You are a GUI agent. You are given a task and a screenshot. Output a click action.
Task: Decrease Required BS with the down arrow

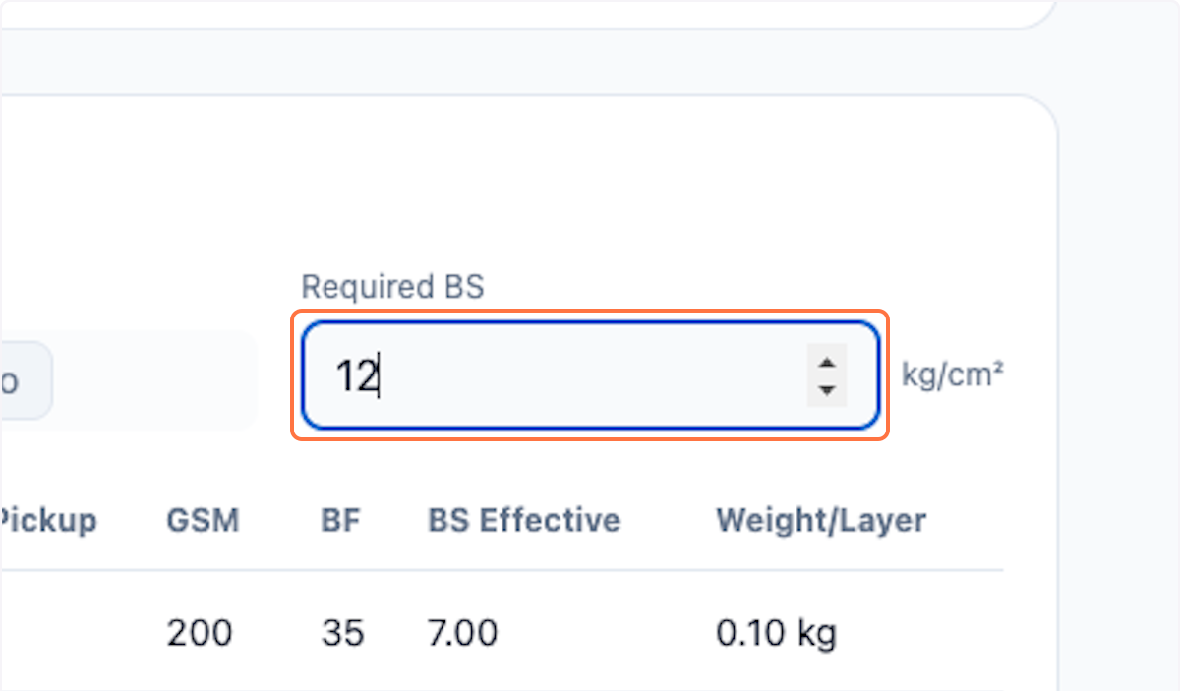(827, 389)
